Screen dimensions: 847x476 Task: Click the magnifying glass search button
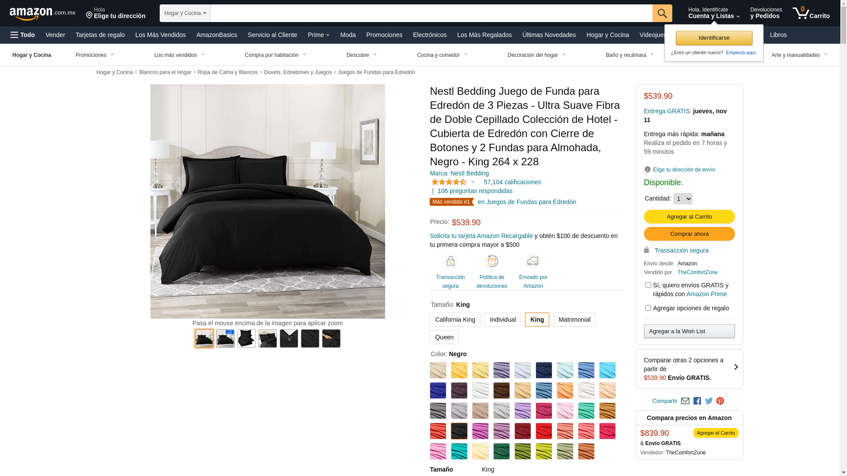click(x=662, y=13)
